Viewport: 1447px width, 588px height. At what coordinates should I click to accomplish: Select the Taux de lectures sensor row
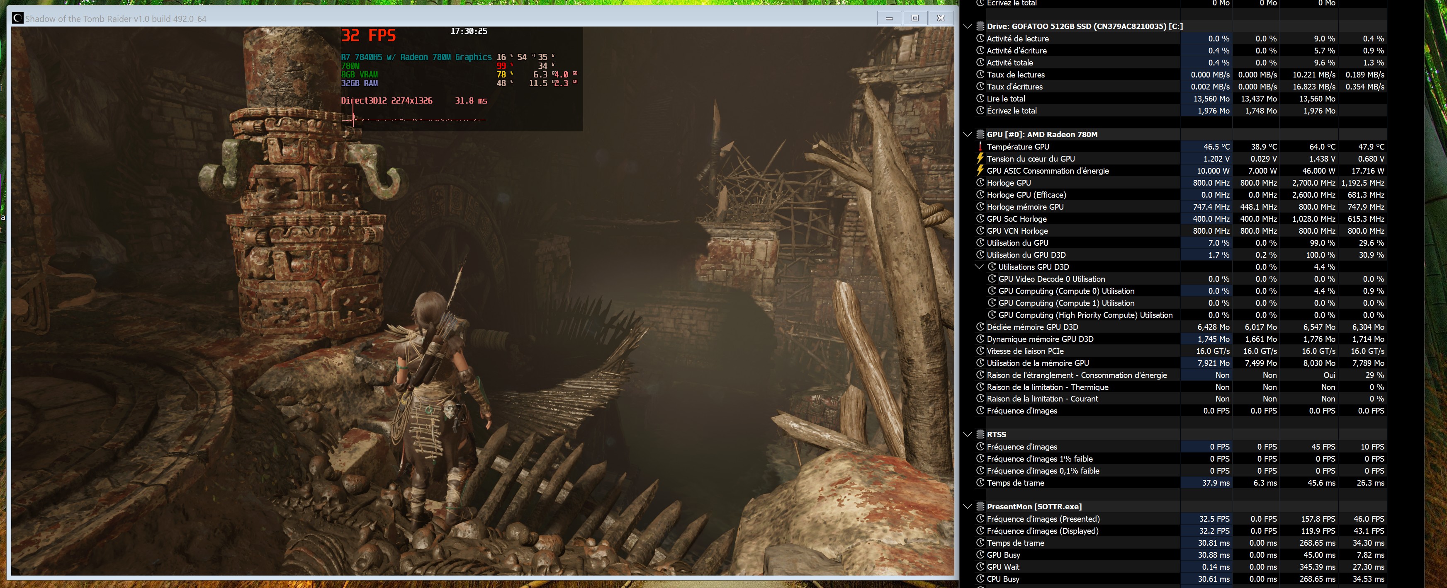coord(1016,75)
